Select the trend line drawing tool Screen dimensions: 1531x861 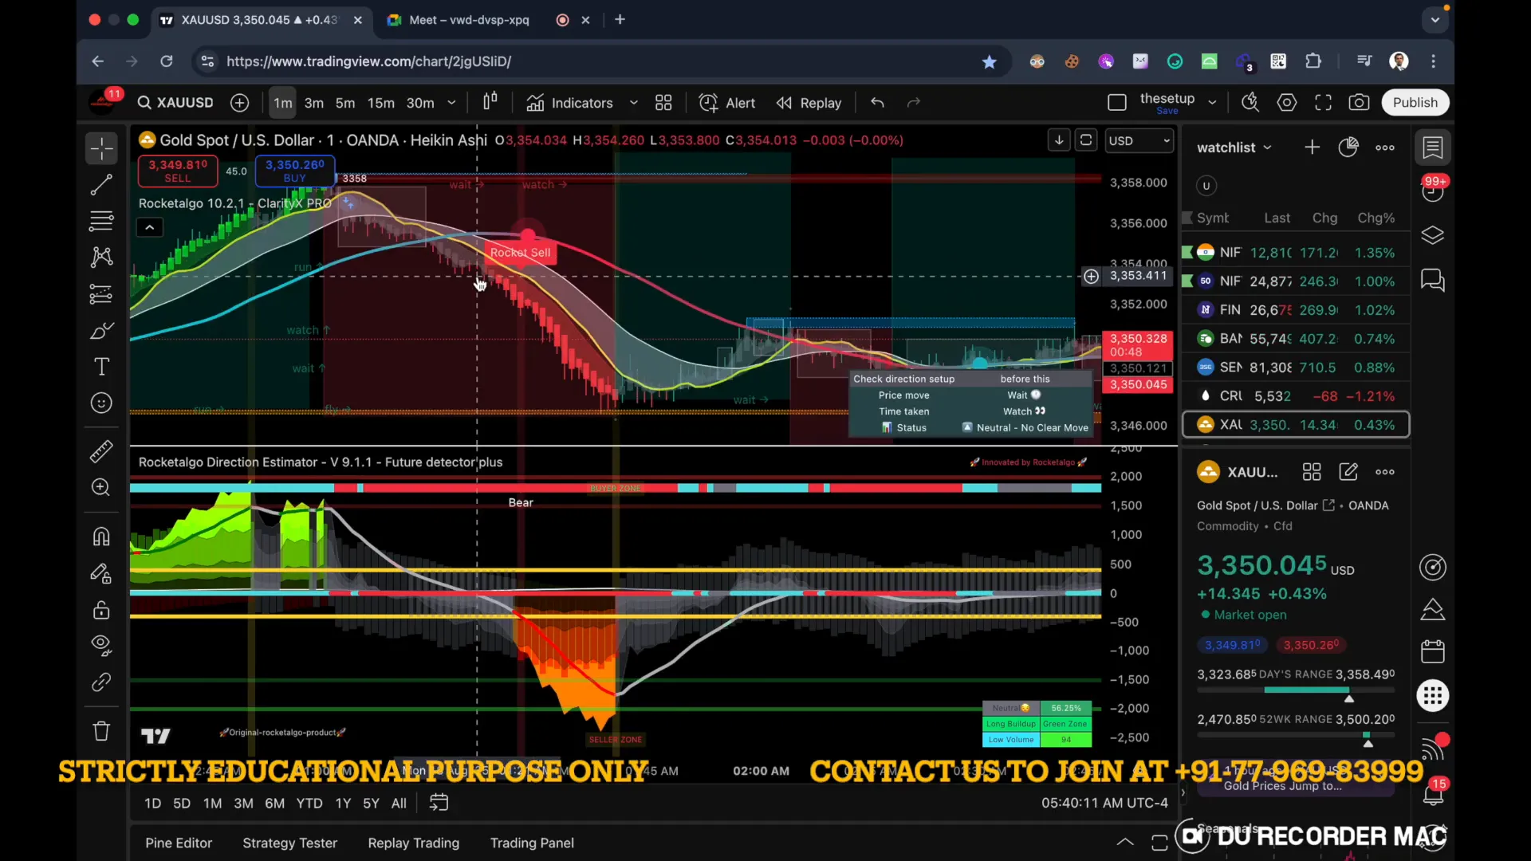pos(101,185)
